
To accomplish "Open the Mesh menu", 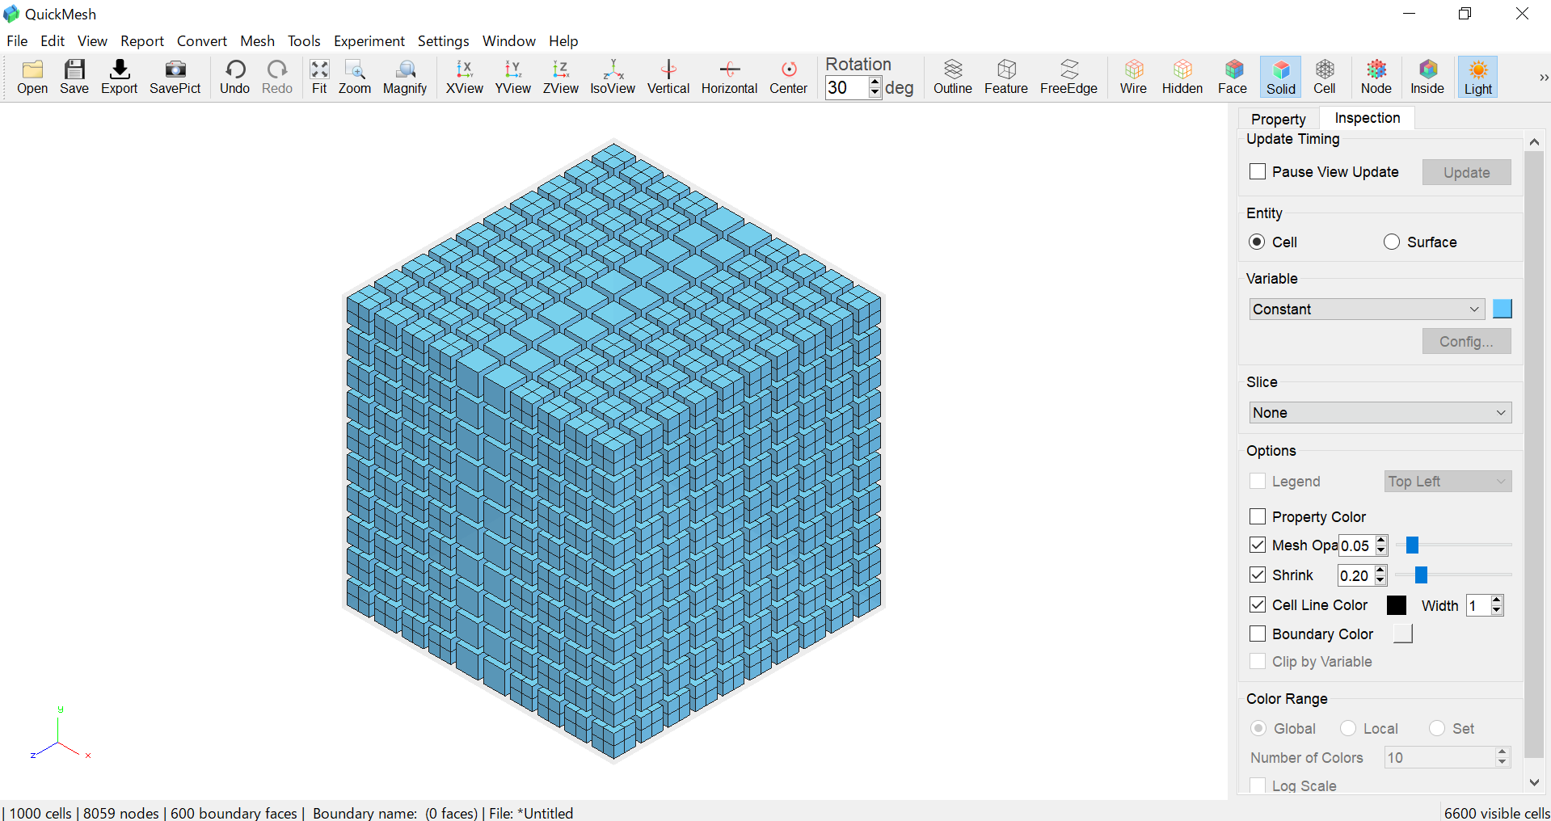I will [x=257, y=40].
